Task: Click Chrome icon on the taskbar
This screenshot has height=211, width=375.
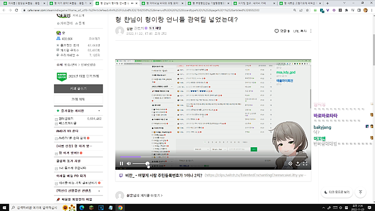Action: (120, 208)
